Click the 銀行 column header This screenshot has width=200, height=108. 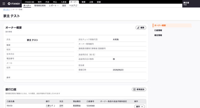47,101
